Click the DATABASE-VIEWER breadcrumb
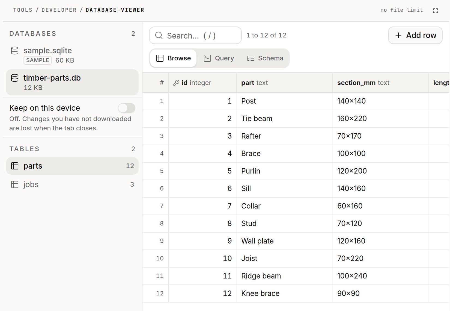The image size is (450, 311). [115, 10]
